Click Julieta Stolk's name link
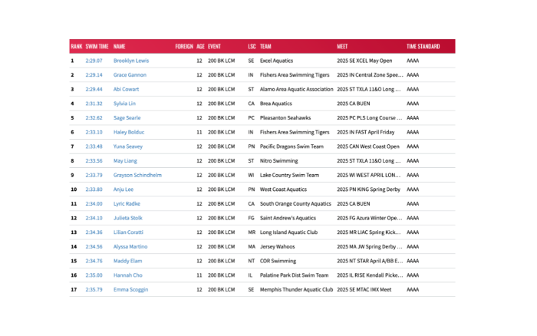This screenshot has height=336, width=537. pos(128,218)
